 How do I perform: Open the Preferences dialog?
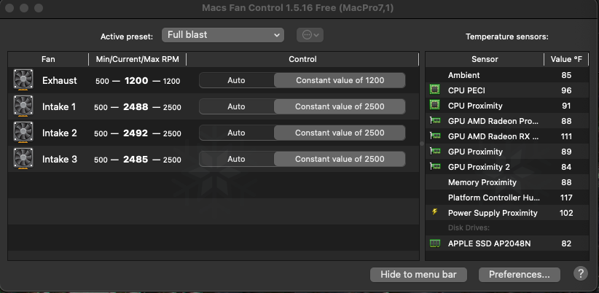pos(519,275)
